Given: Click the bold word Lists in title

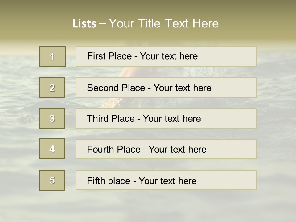Looking at the screenshot, I should click(84, 24).
